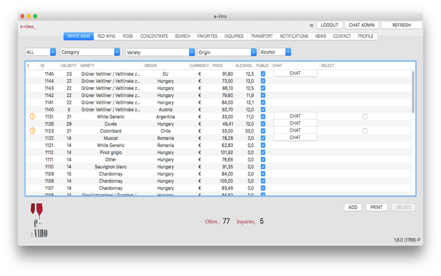
Task: Uncheck the Public checkbox for offer 1145
Action: tap(263, 74)
